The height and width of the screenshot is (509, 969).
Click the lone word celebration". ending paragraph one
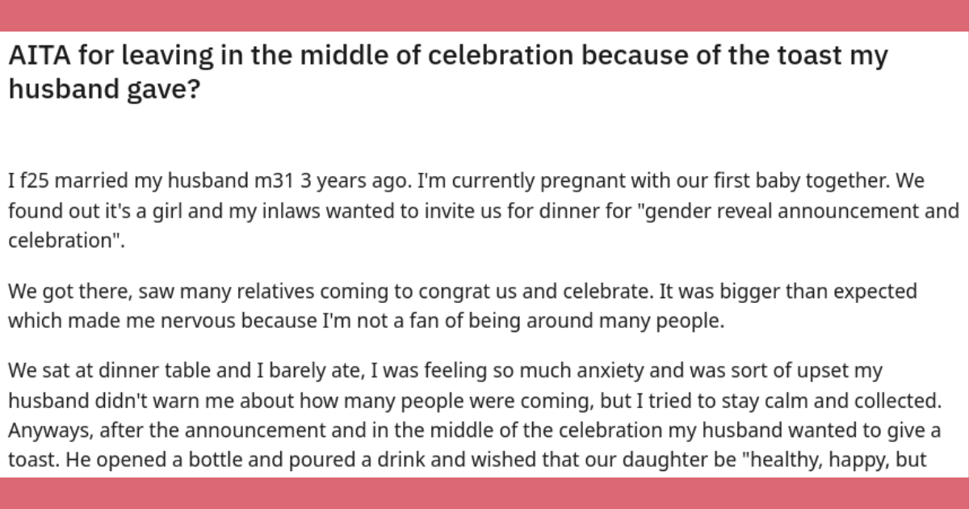pos(67,241)
